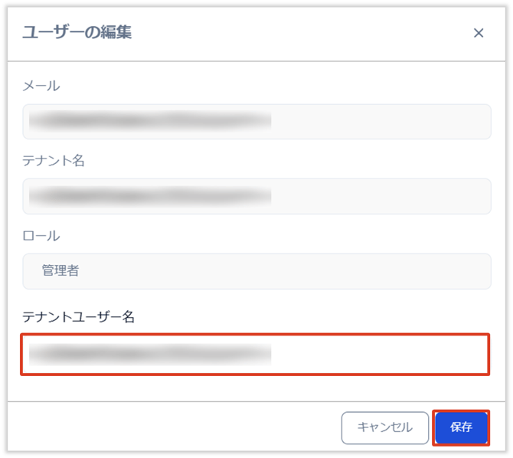Click the ロール field label
This screenshot has height=458, width=513.
pyautogui.click(x=41, y=236)
